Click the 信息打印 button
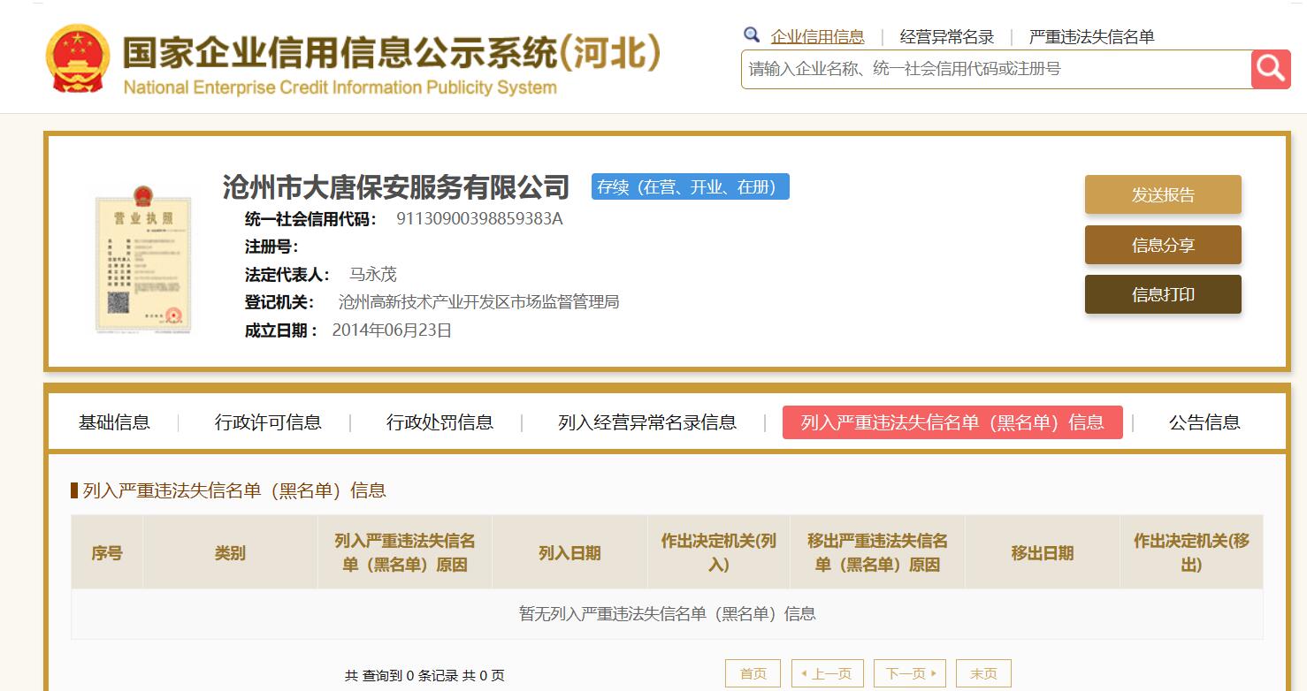This screenshot has height=691, width=1307. click(1163, 294)
